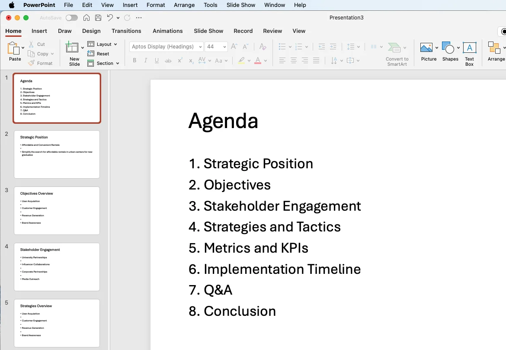This screenshot has width=506, height=350.
Task: Click the Arrange icon
Action: coord(494,48)
